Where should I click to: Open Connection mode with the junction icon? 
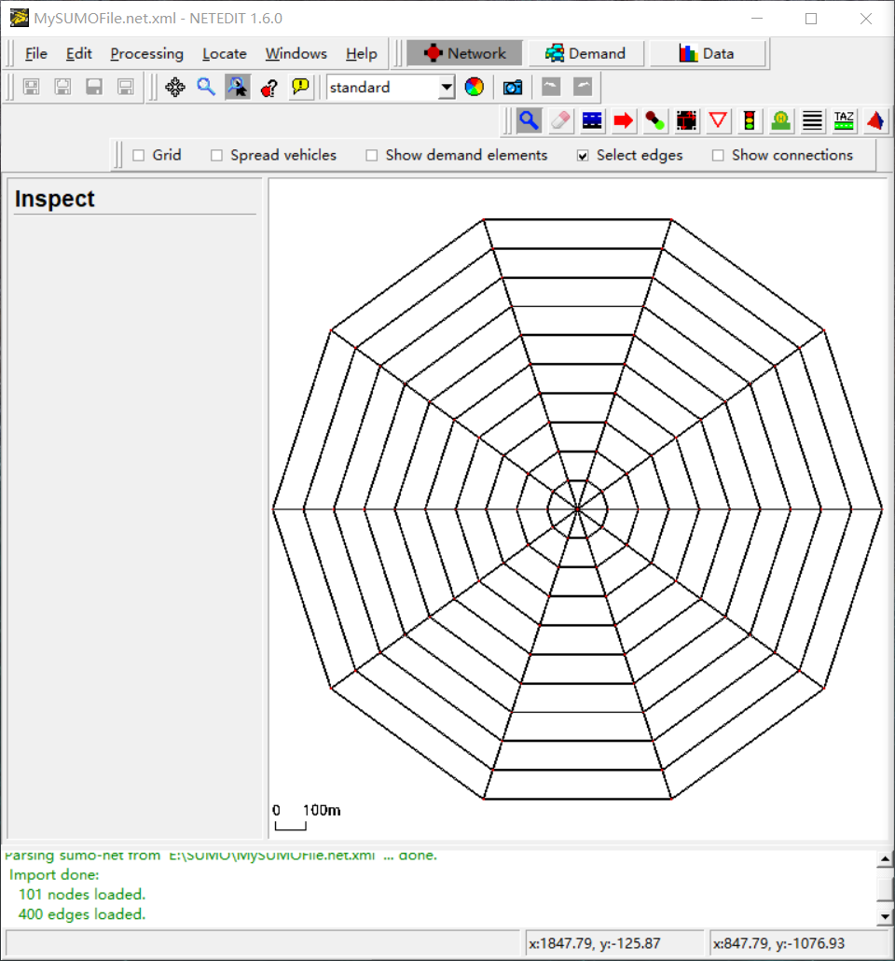686,120
